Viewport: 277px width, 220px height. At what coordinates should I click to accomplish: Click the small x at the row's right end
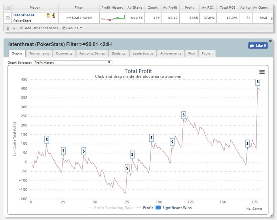coord(271,18)
